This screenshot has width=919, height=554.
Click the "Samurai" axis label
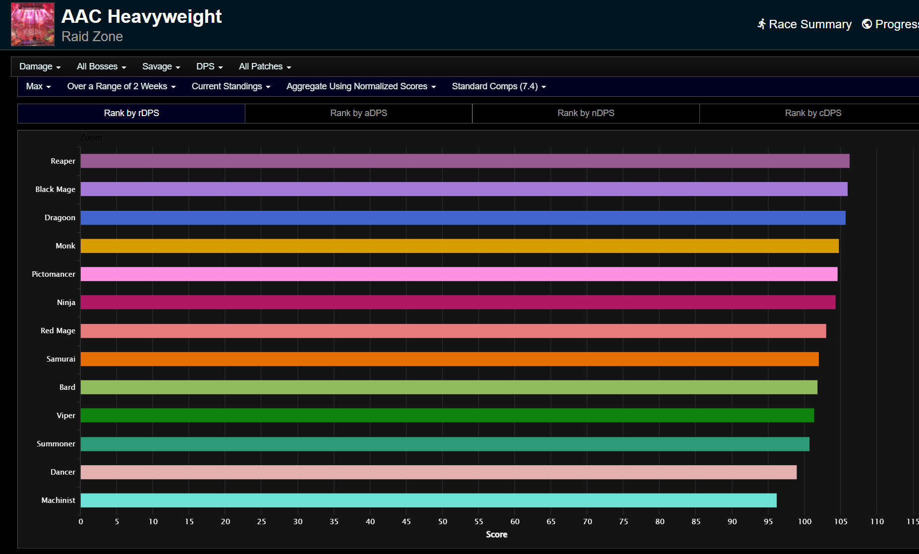(61, 359)
